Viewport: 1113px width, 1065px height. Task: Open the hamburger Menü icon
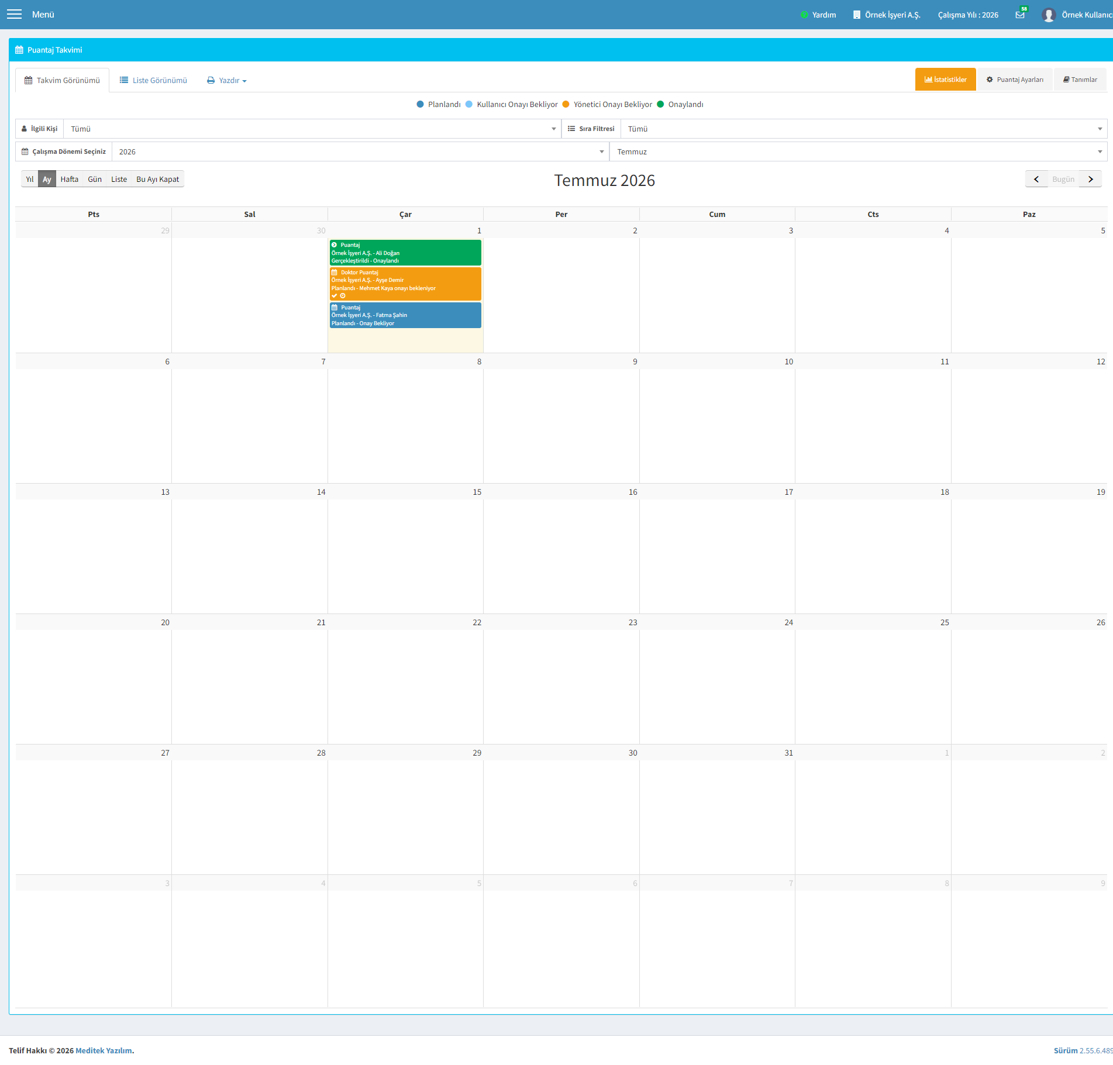pyautogui.click(x=14, y=14)
